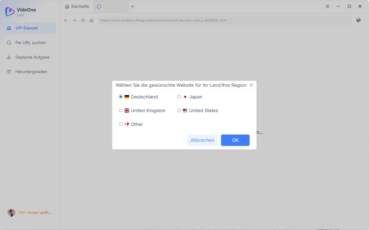Select the United Kingdom radio button
369x230 pixels.
(x=121, y=110)
